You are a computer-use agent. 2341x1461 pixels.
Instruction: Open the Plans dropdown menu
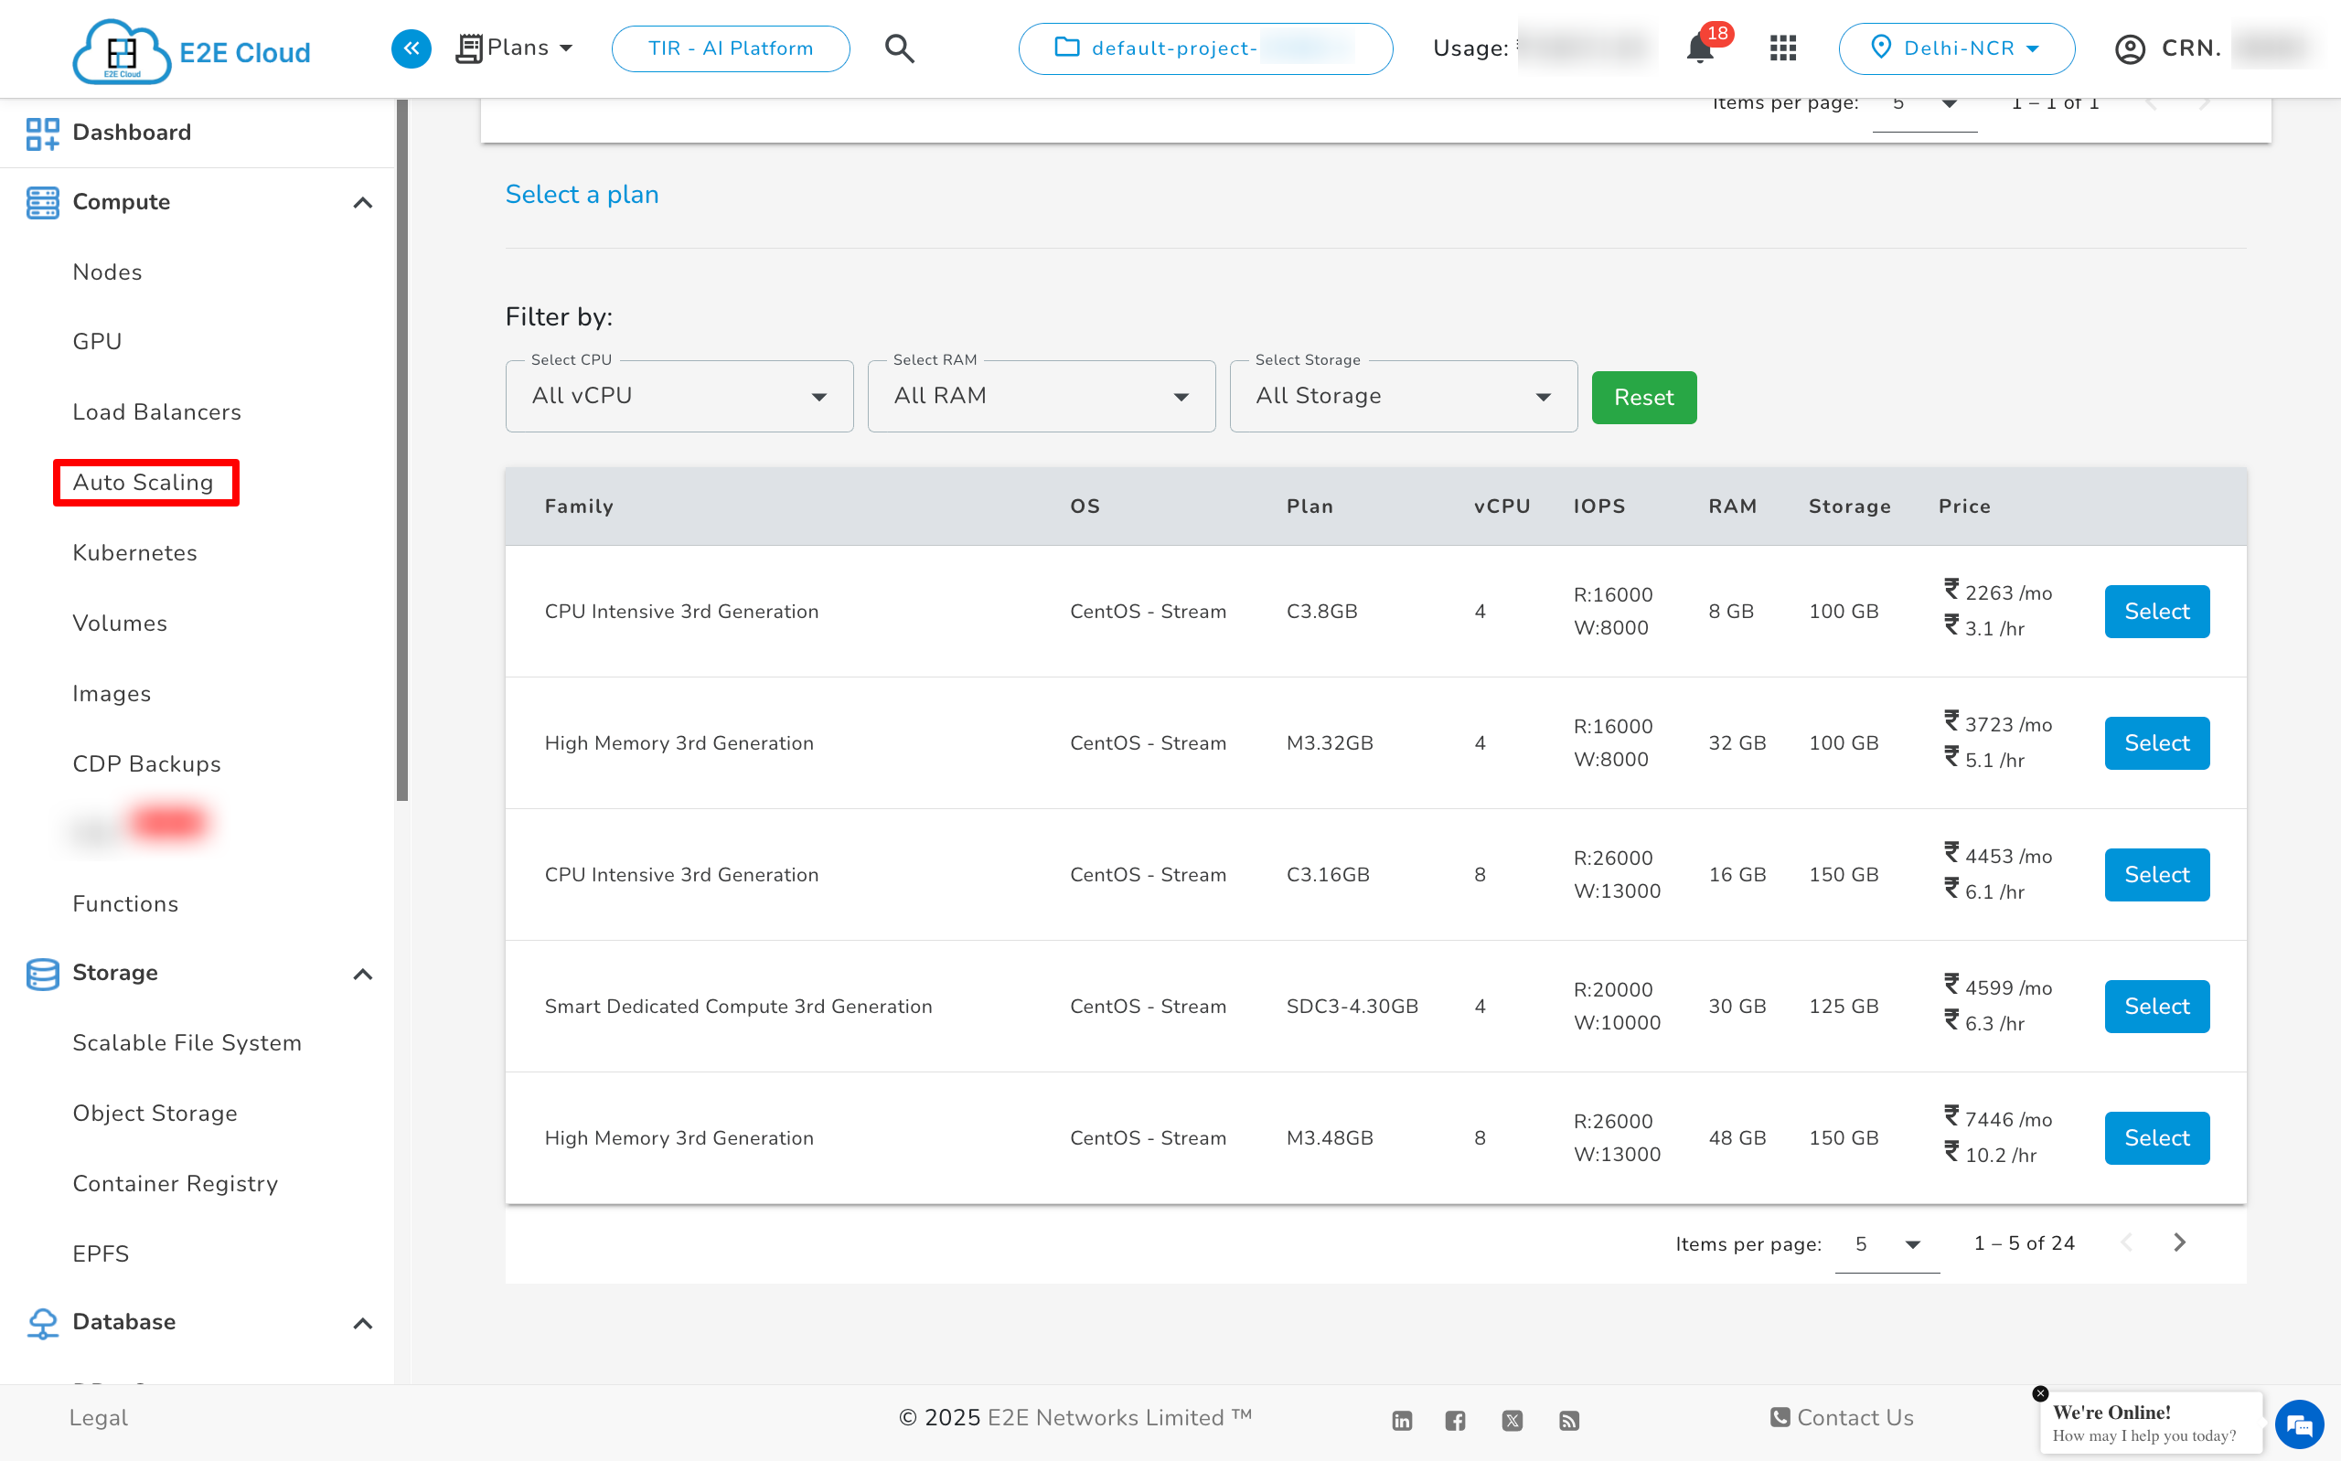(x=515, y=48)
